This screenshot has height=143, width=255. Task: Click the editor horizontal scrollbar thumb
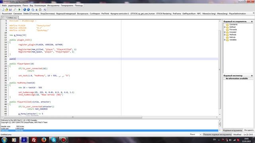[73, 117]
